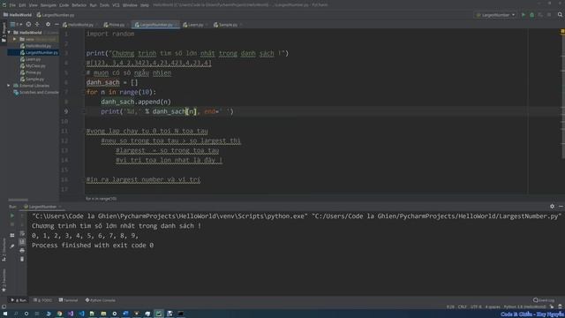Open the VCS menu
The image size is (565, 318).
[x=116, y=5]
